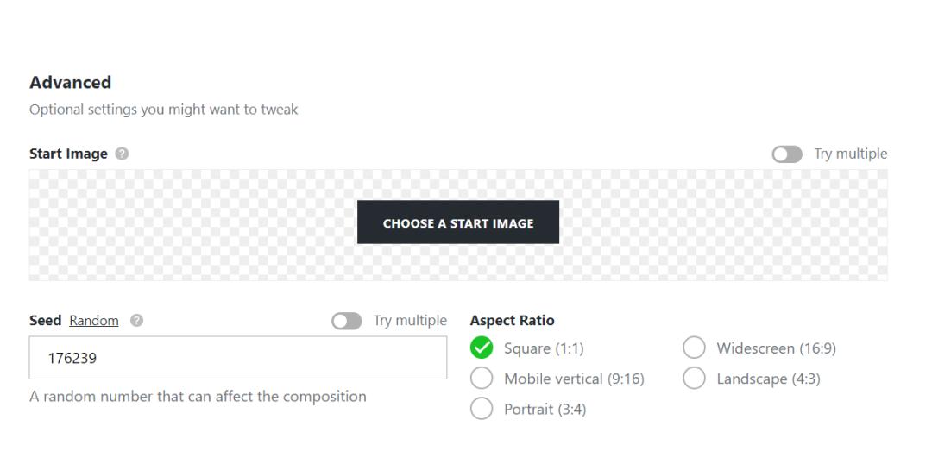The height and width of the screenshot is (470, 932).
Task: Click the Seed help question-mark icon
Action: coord(136,321)
